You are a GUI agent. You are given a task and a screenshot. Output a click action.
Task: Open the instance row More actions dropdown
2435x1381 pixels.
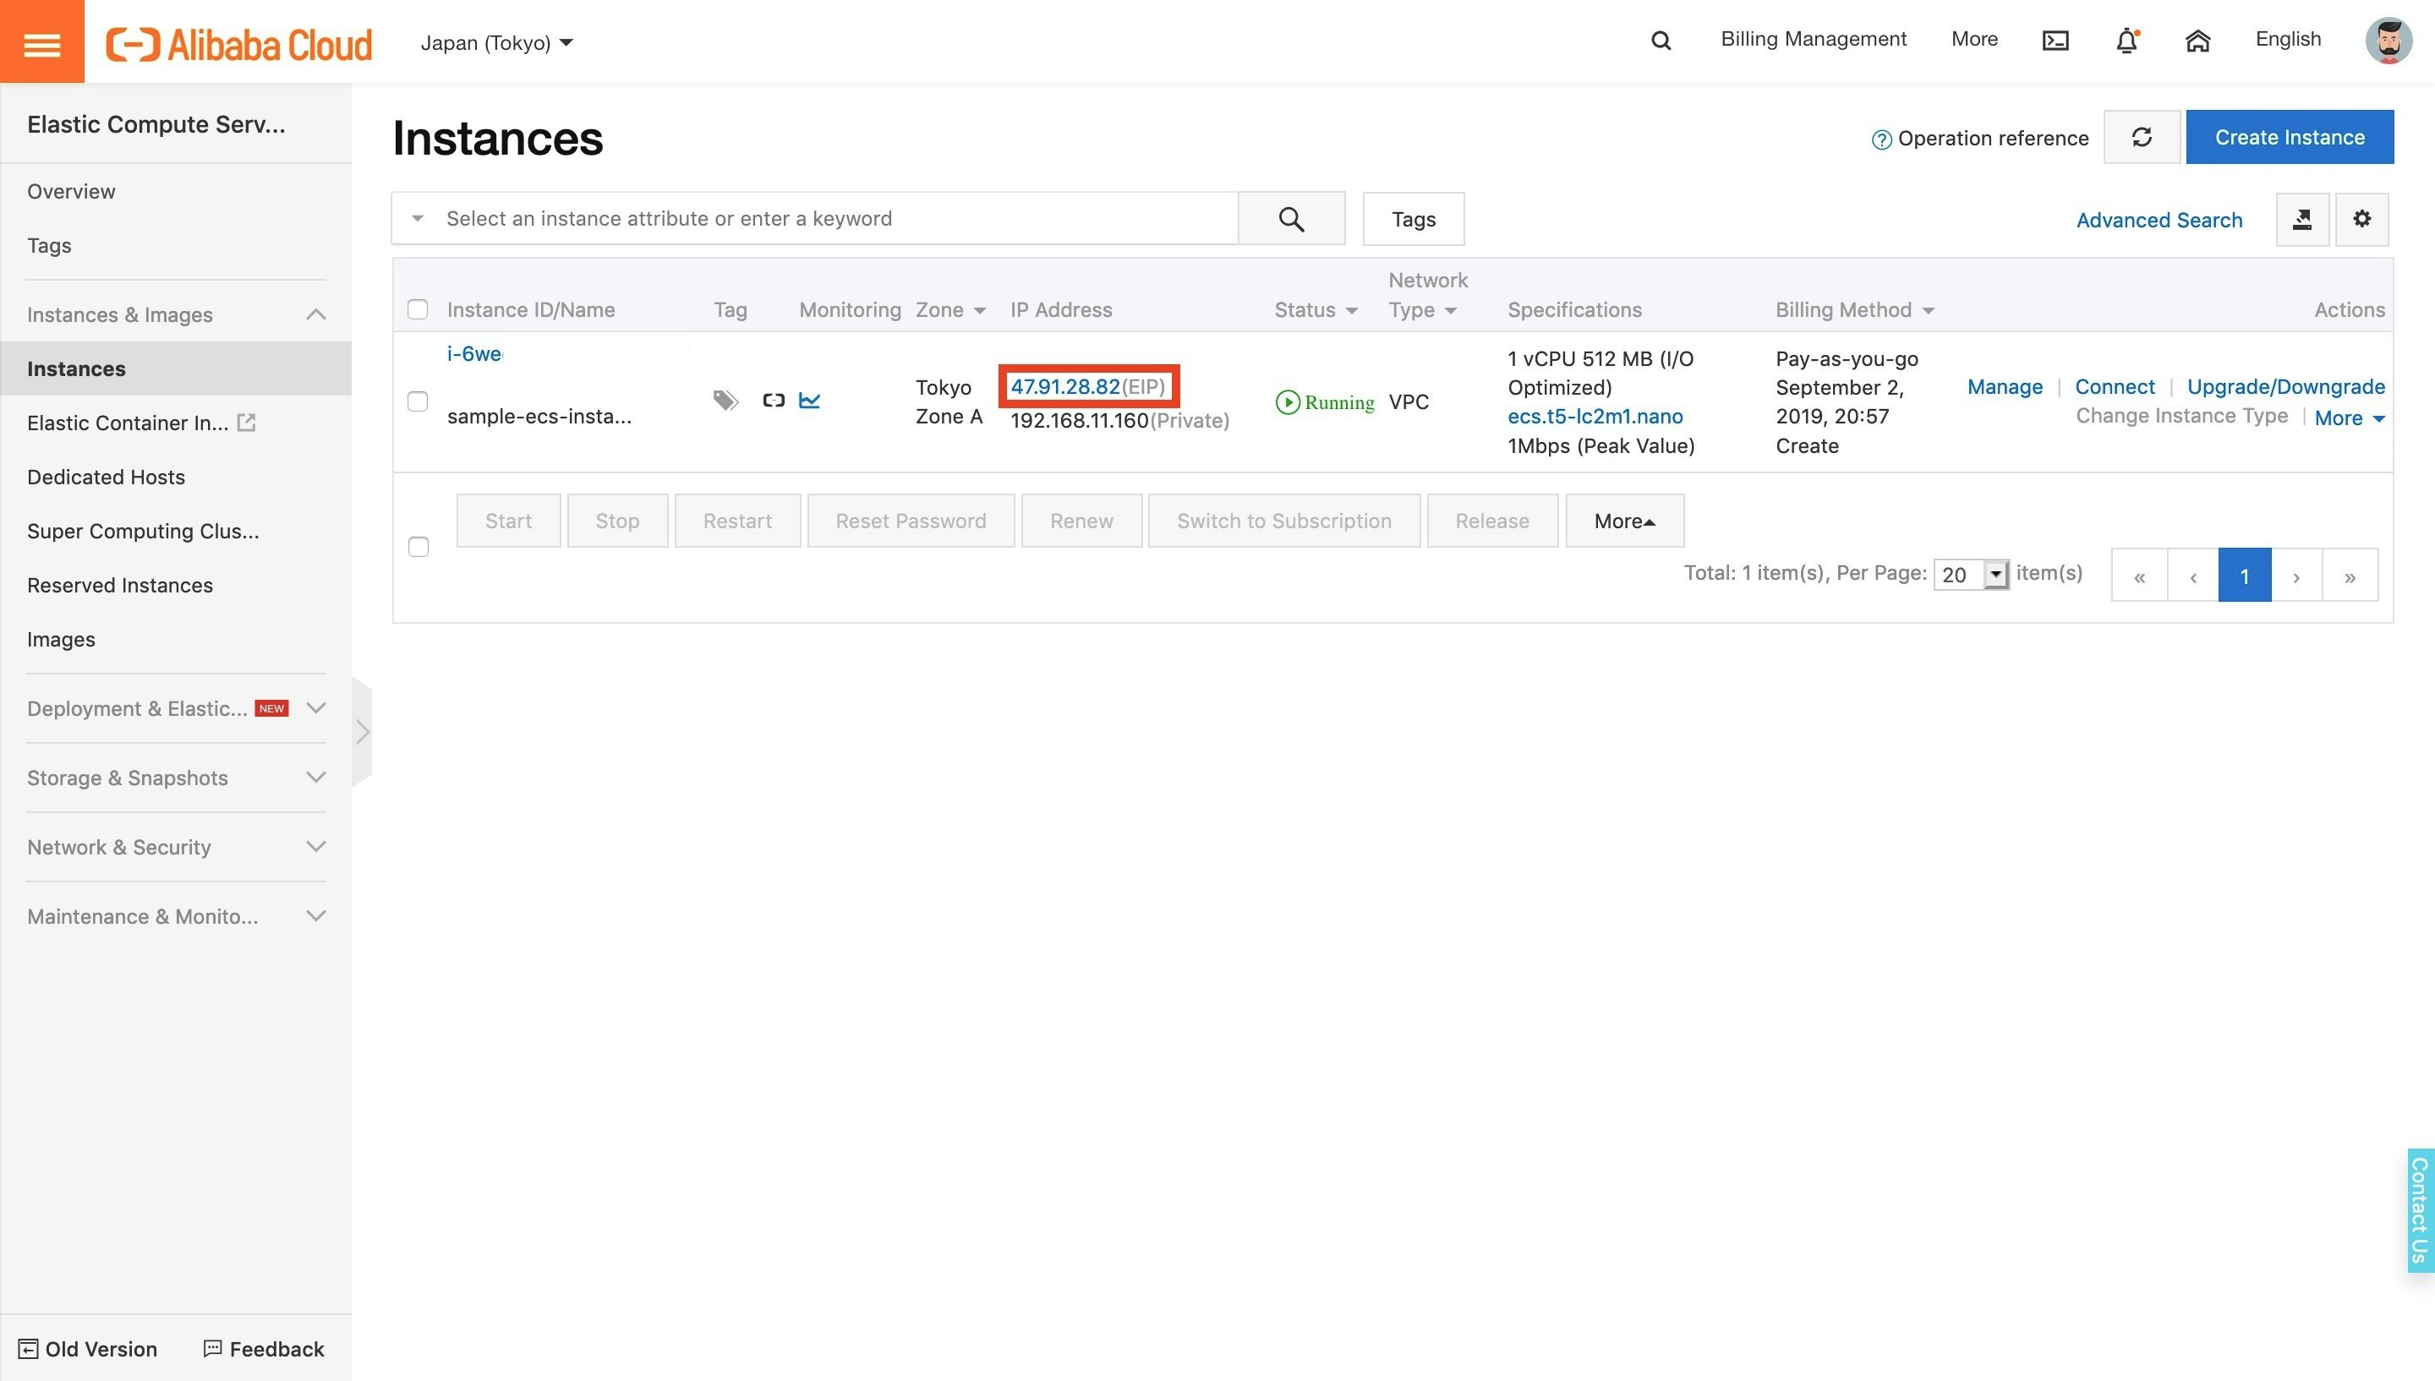click(x=2349, y=418)
